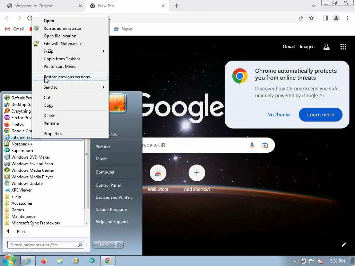Start voice search microphone
The image size is (355, 266).
(x=252, y=145)
